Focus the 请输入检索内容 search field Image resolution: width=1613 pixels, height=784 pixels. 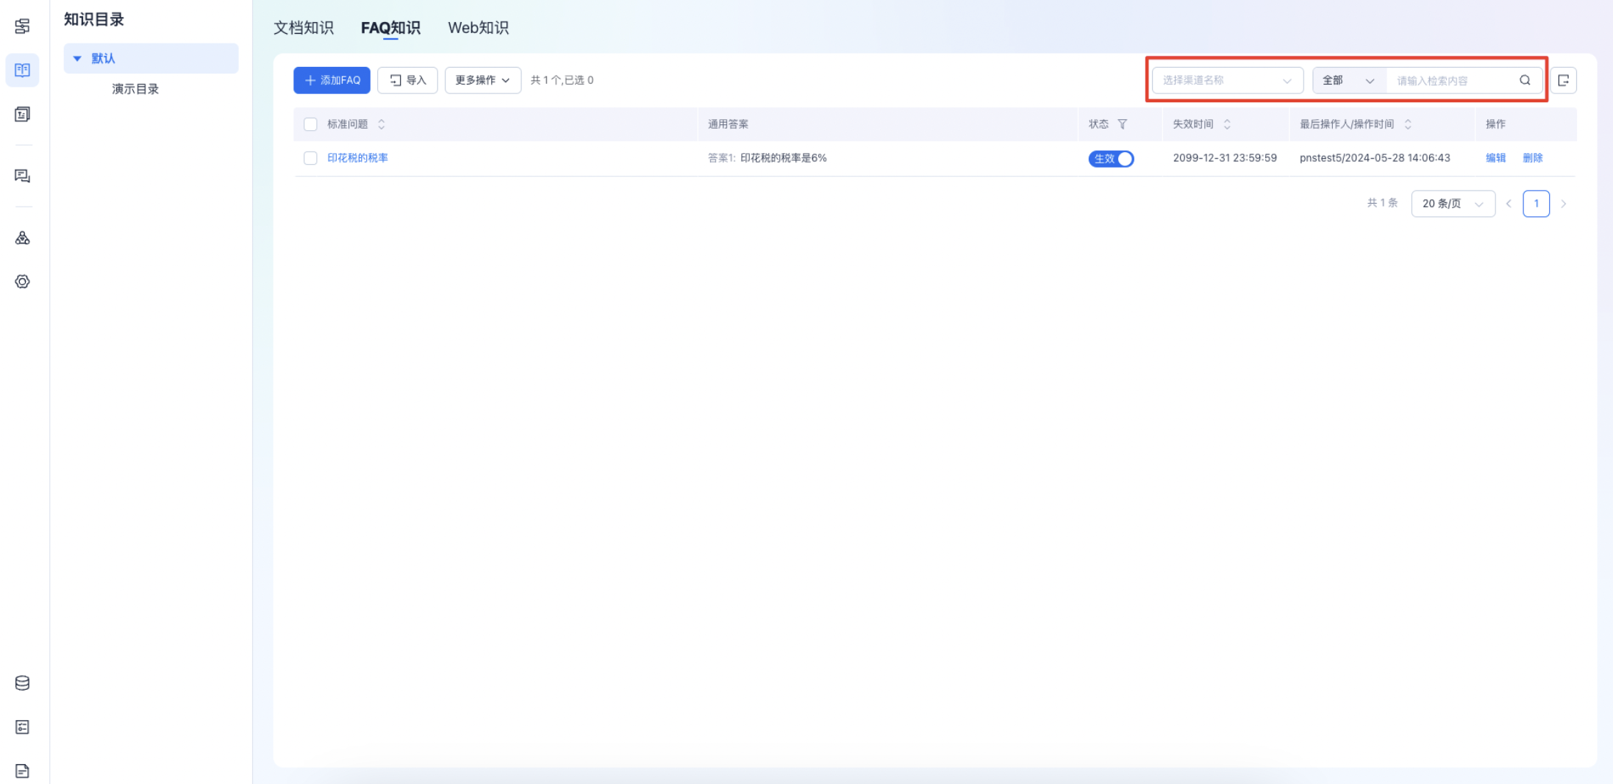pyautogui.click(x=1453, y=80)
